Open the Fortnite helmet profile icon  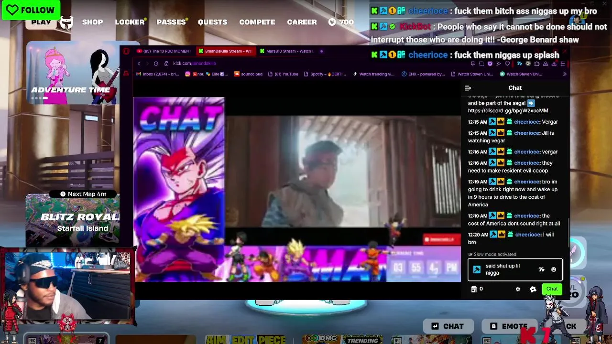[67, 22]
